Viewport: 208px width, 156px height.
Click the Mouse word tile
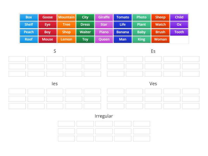point(48,40)
